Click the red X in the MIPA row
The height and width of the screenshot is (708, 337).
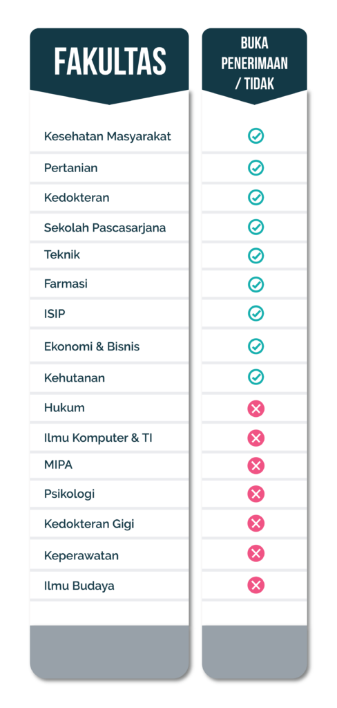point(256,465)
